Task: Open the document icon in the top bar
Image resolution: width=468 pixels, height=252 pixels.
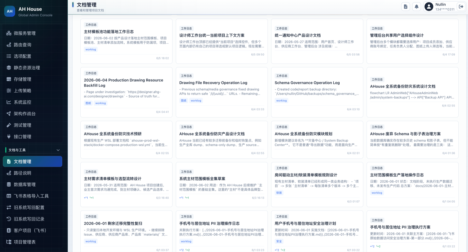Action: click(406, 7)
